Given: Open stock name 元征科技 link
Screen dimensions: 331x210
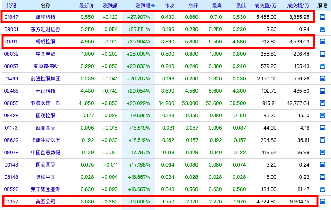Looking at the screenshot, I should pyautogui.click(x=46, y=91).
